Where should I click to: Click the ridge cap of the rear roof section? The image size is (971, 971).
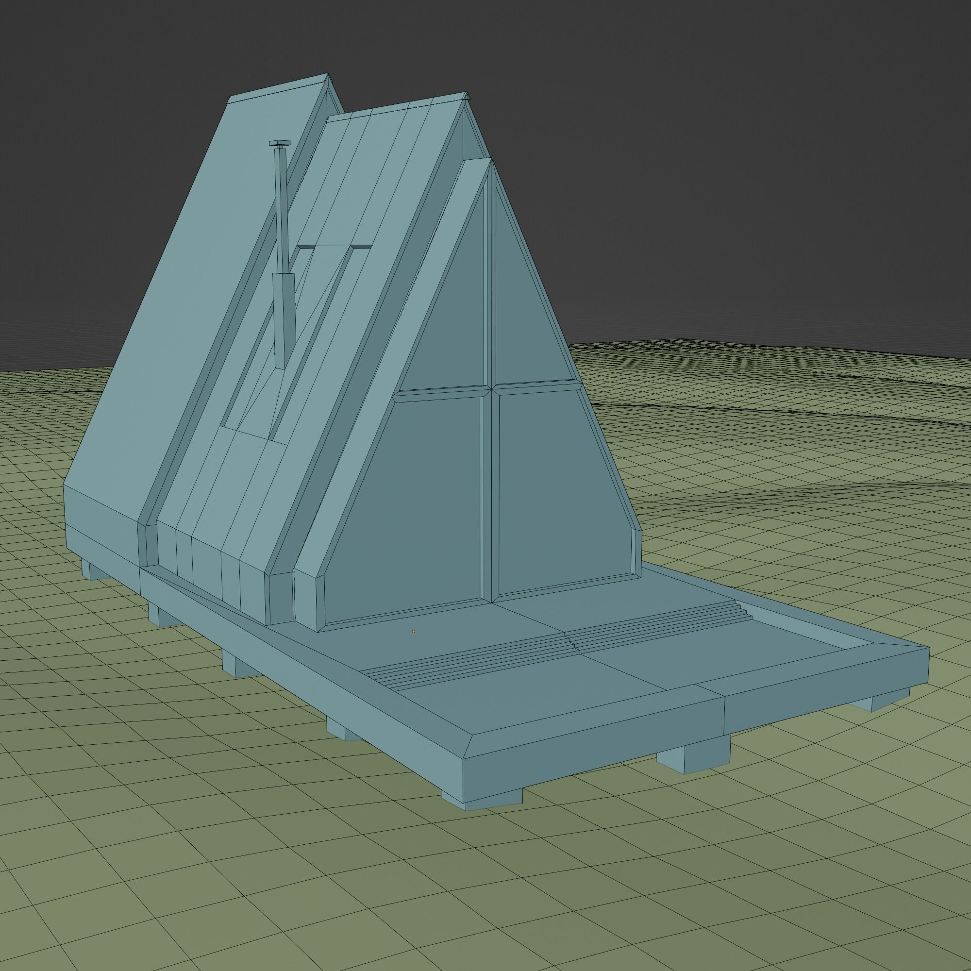coord(276,89)
